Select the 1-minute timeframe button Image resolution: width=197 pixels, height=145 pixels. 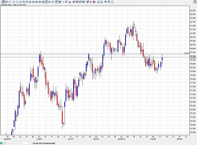point(17,2)
